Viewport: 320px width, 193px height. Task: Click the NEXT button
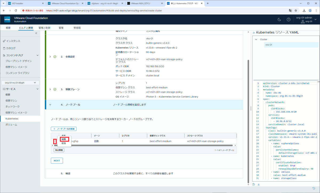(57, 161)
